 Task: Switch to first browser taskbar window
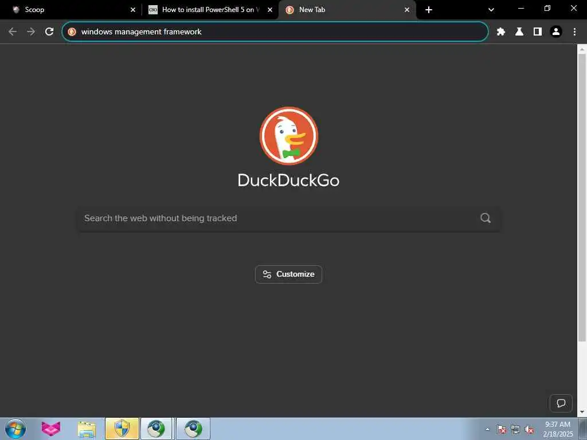pos(156,429)
